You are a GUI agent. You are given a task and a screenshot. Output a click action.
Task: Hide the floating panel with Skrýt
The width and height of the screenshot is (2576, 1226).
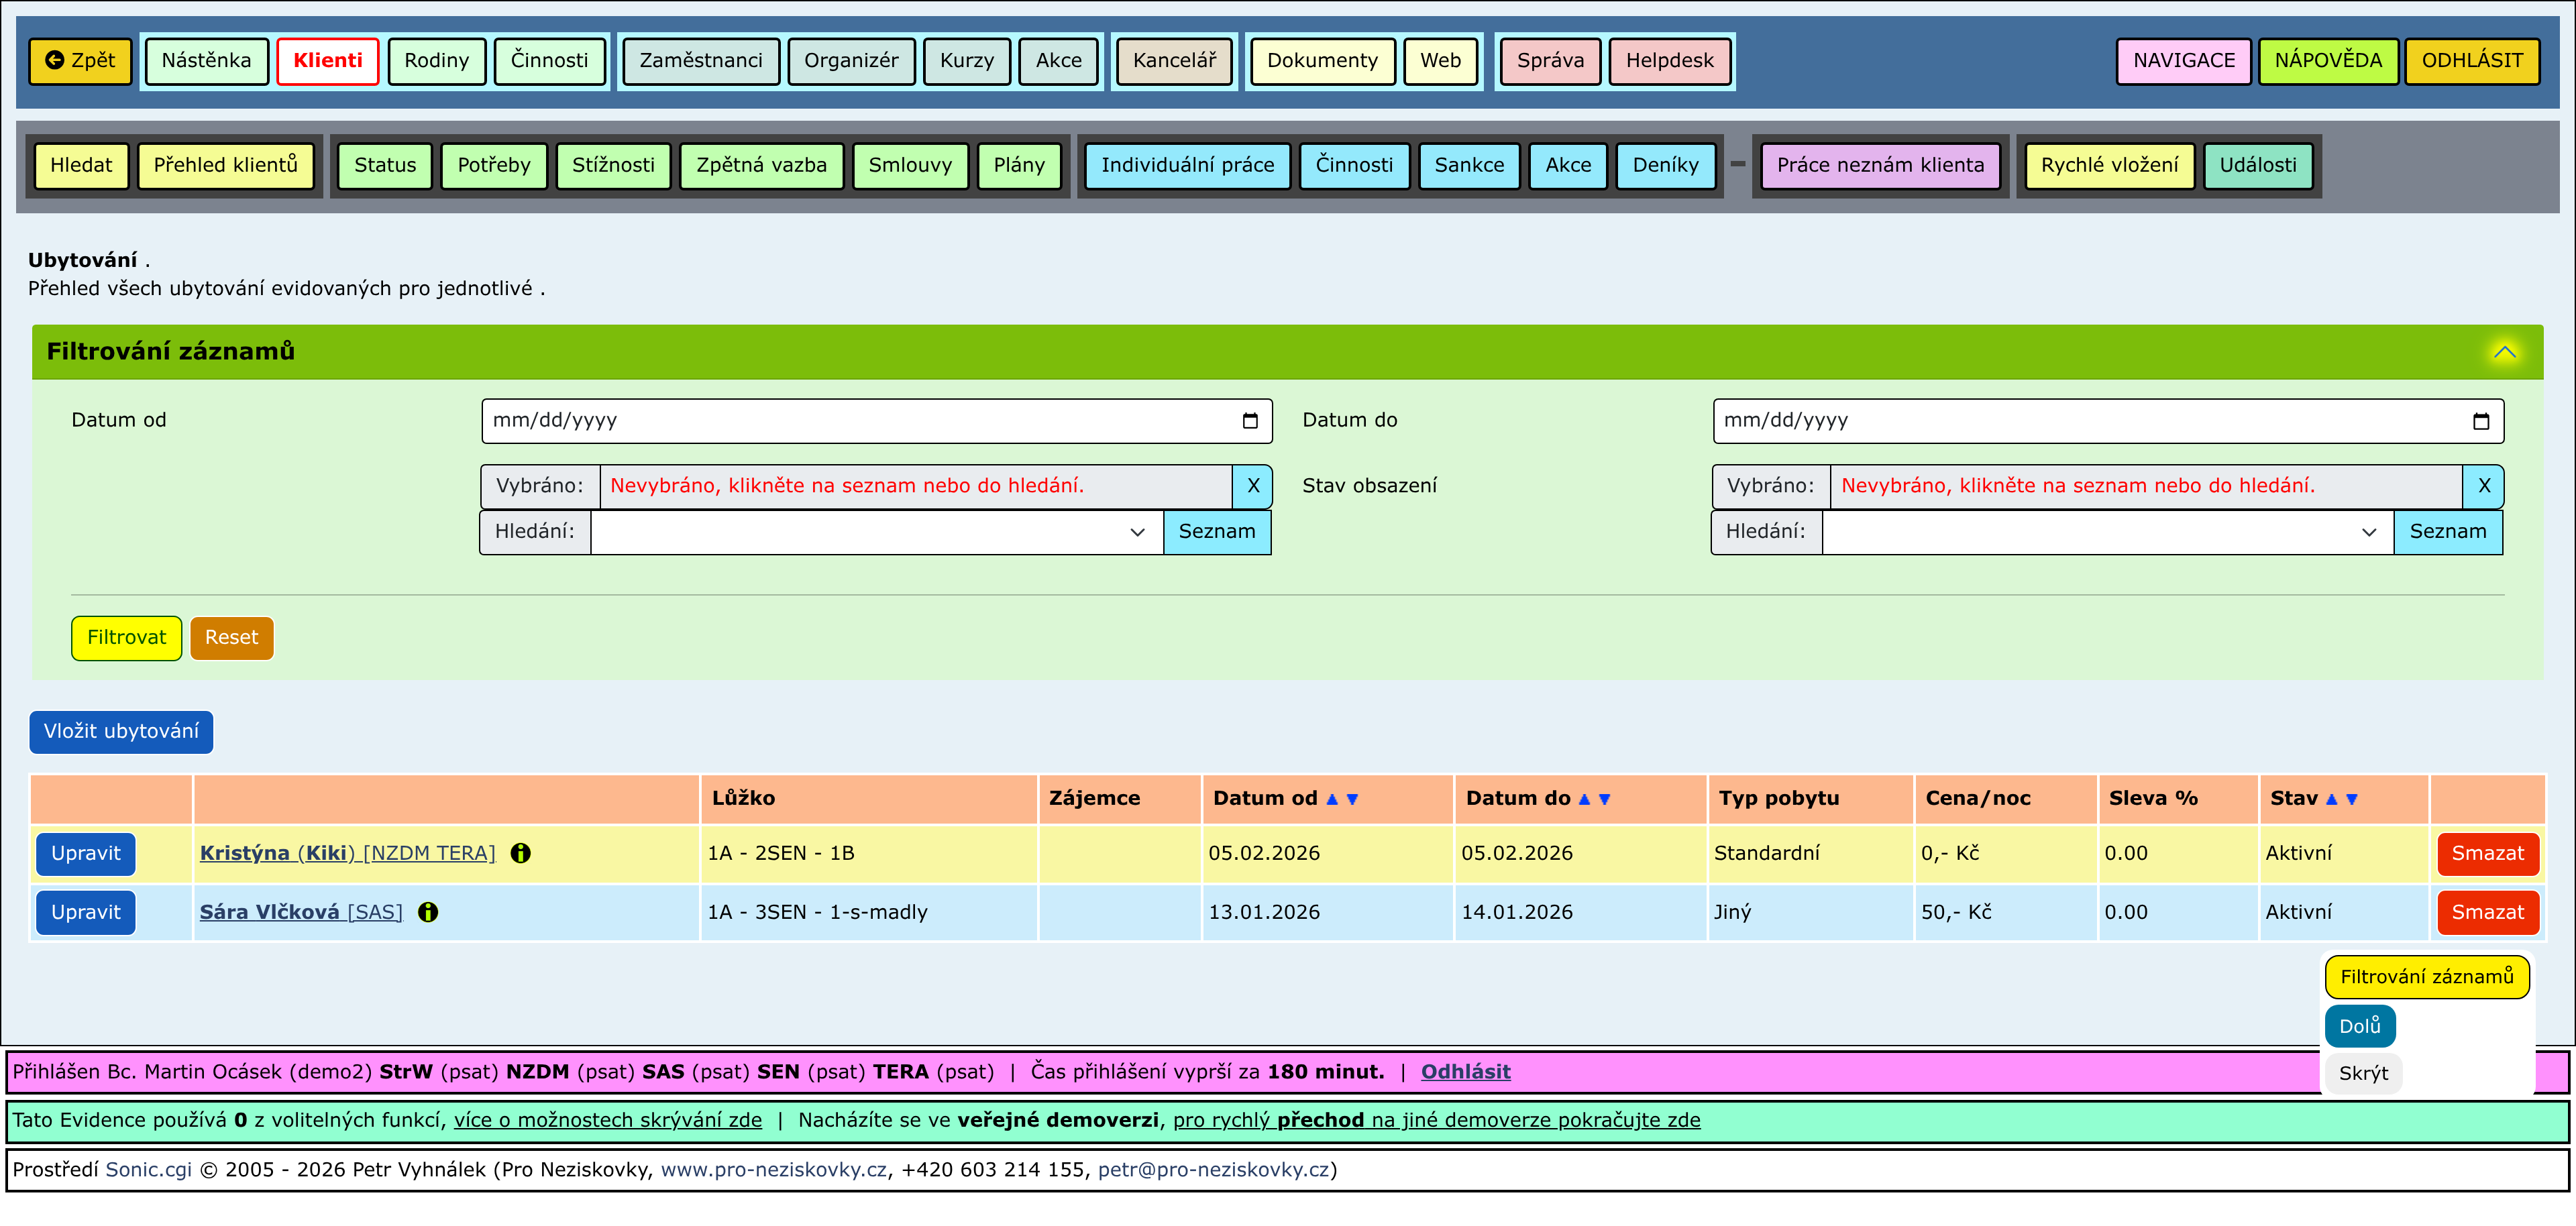pos(2363,1073)
